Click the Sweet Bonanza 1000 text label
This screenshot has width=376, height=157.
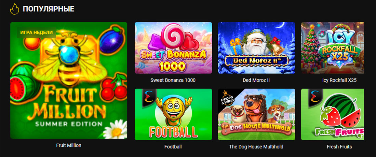point(173,80)
